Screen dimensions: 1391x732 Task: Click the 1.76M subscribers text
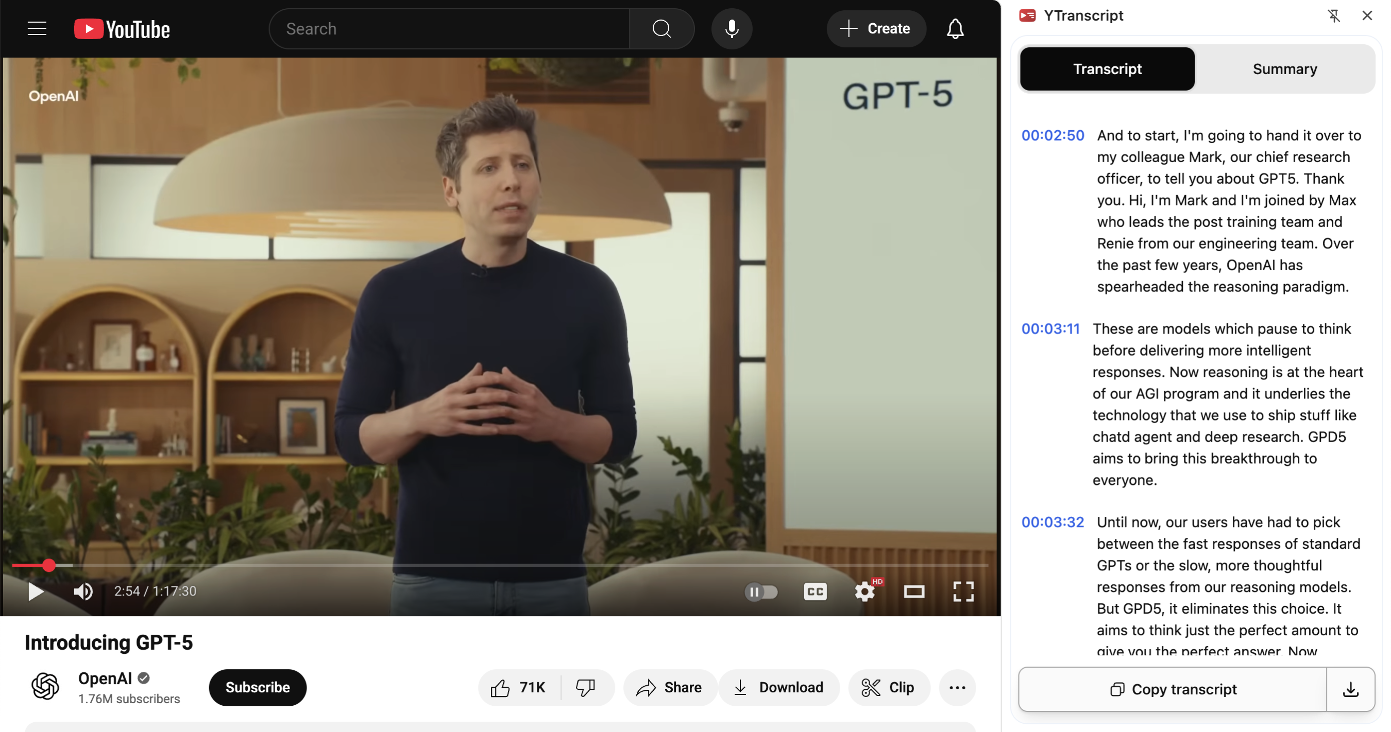click(129, 699)
